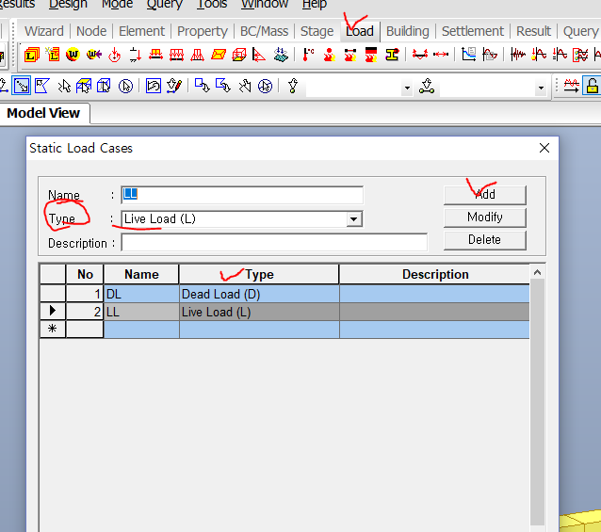This screenshot has width=601, height=532.
Task: Select the Model View tab
Action: point(43,113)
